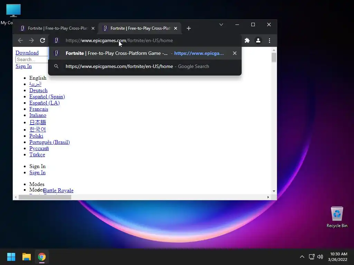Open the volume tray icon
354x265 pixels.
tap(320, 257)
